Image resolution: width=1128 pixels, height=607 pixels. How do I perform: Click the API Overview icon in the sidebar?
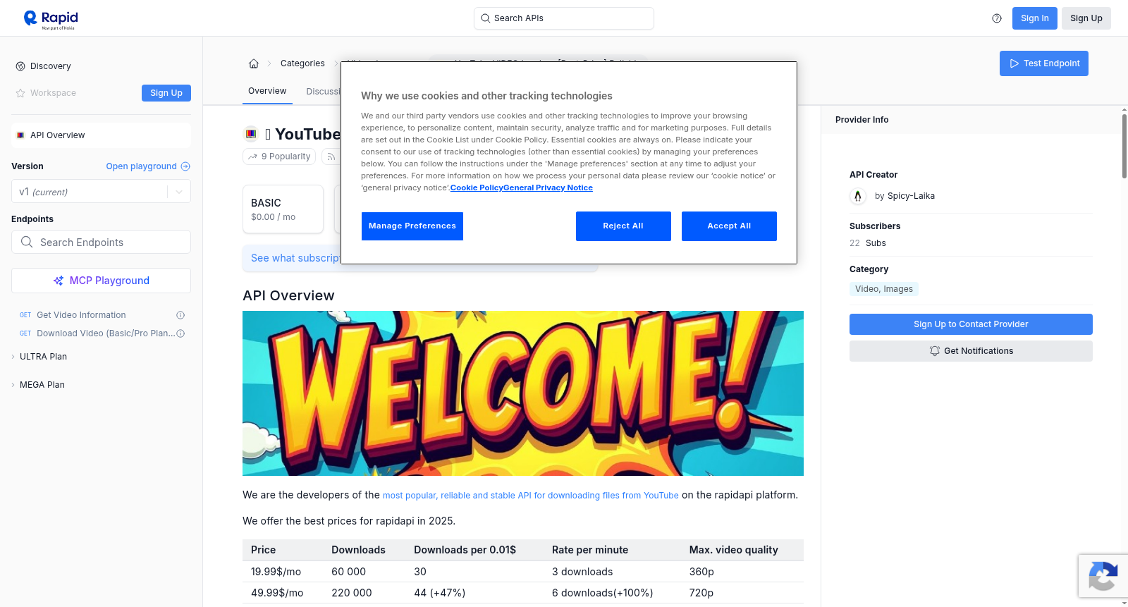click(20, 135)
